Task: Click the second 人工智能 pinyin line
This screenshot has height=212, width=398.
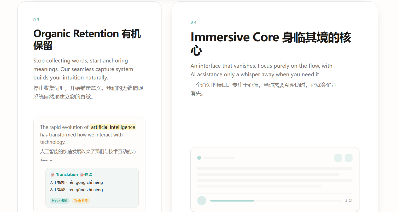Action: click(x=76, y=190)
